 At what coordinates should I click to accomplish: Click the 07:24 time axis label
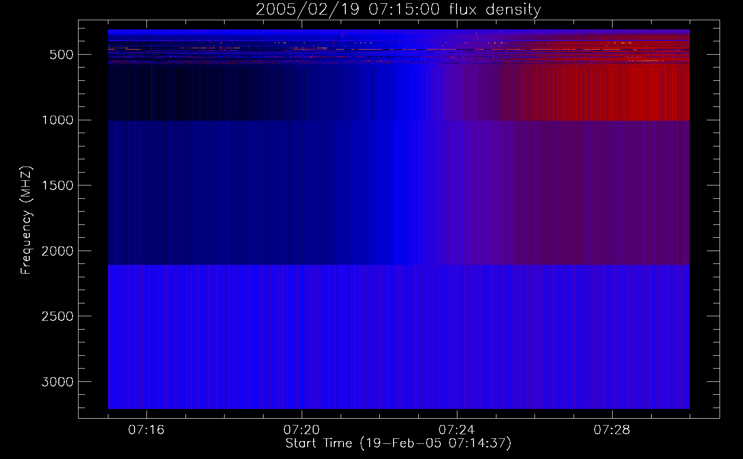pos(456,430)
